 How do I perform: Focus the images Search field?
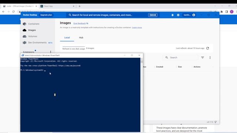pos(181,58)
